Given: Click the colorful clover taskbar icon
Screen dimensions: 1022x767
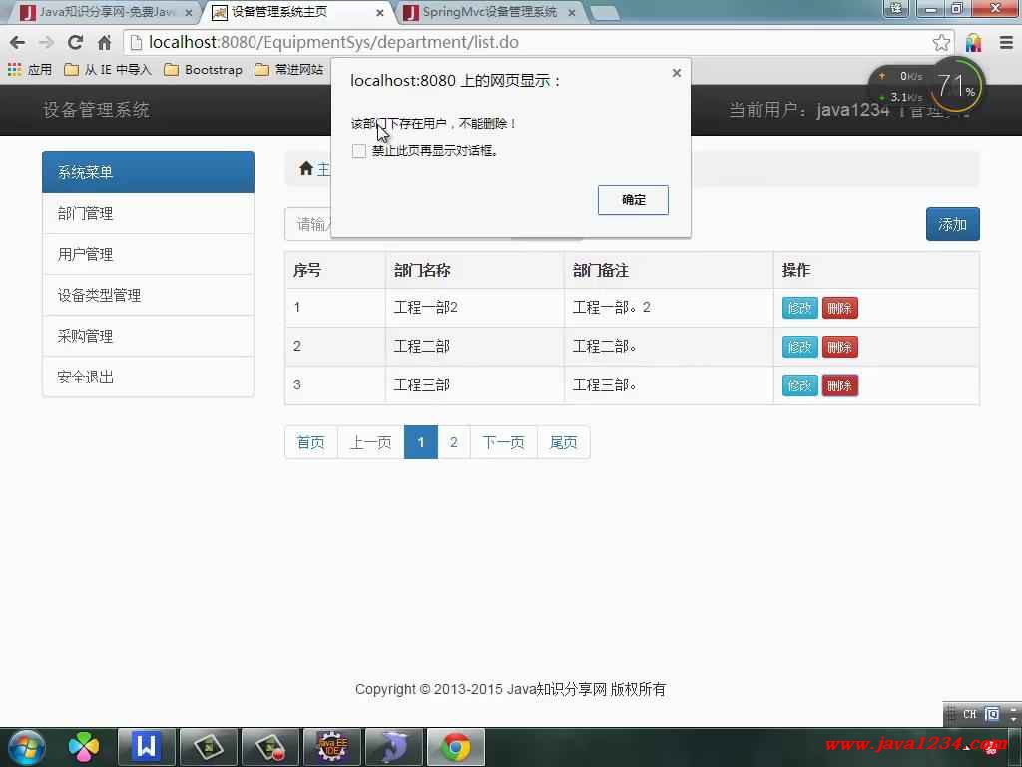Looking at the screenshot, I should [84, 747].
